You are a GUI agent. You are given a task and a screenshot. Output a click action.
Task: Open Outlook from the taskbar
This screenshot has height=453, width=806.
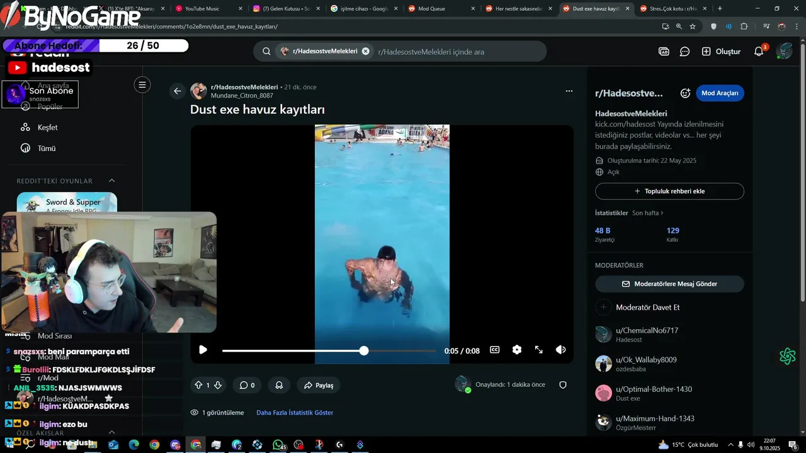(113, 445)
